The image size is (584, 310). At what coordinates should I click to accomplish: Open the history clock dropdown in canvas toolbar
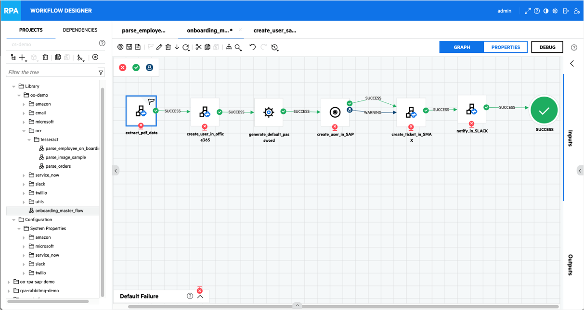pyautogui.click(x=275, y=47)
